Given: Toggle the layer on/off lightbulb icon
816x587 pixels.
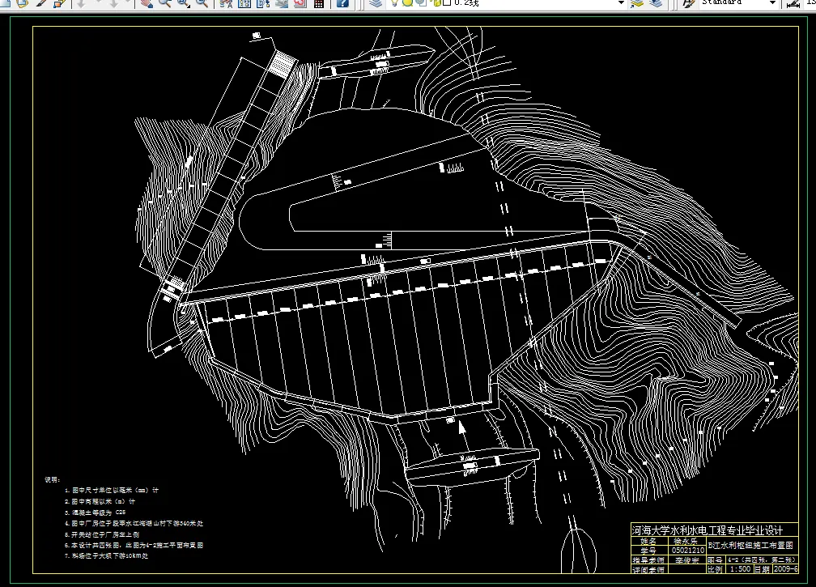Looking at the screenshot, I should 394,3.
